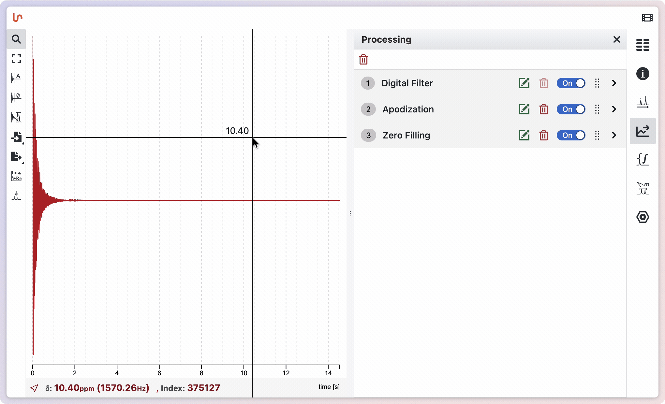Delete the Zero Filling filter
Image resolution: width=665 pixels, height=404 pixels.
click(543, 135)
